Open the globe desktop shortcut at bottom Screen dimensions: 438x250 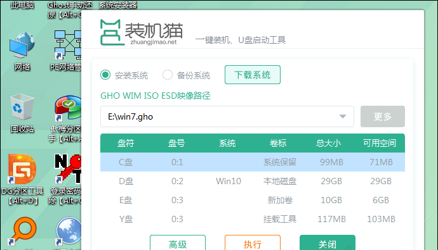[x=69, y=232]
